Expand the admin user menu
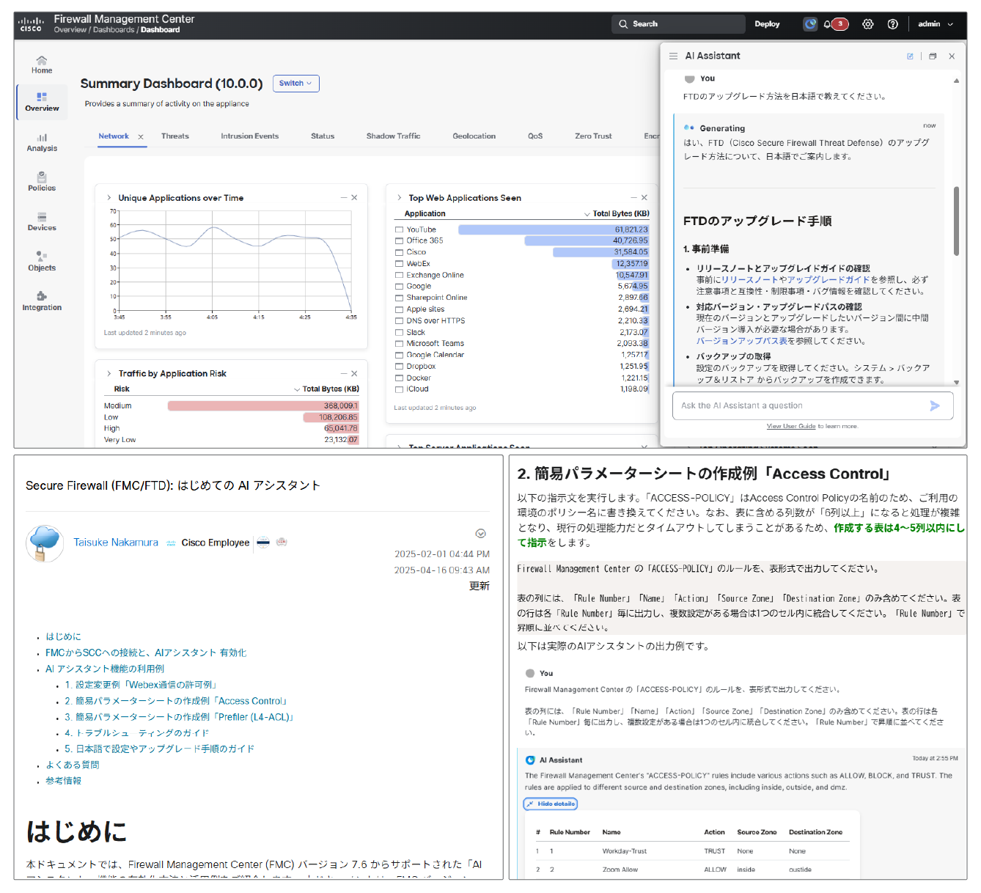The image size is (981, 893). [x=936, y=24]
